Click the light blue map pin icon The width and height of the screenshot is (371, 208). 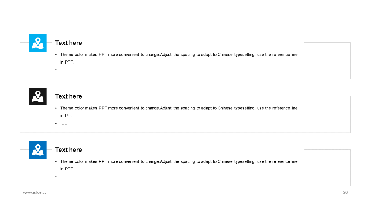coord(38,43)
